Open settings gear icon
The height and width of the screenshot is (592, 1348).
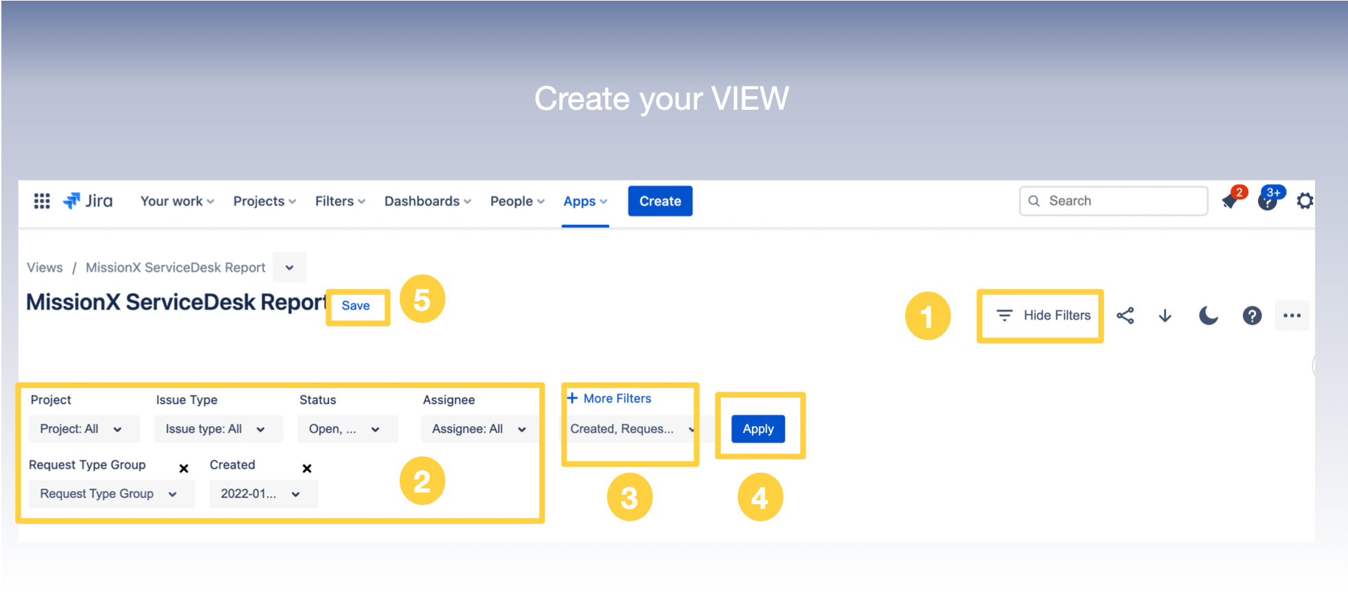pos(1304,201)
